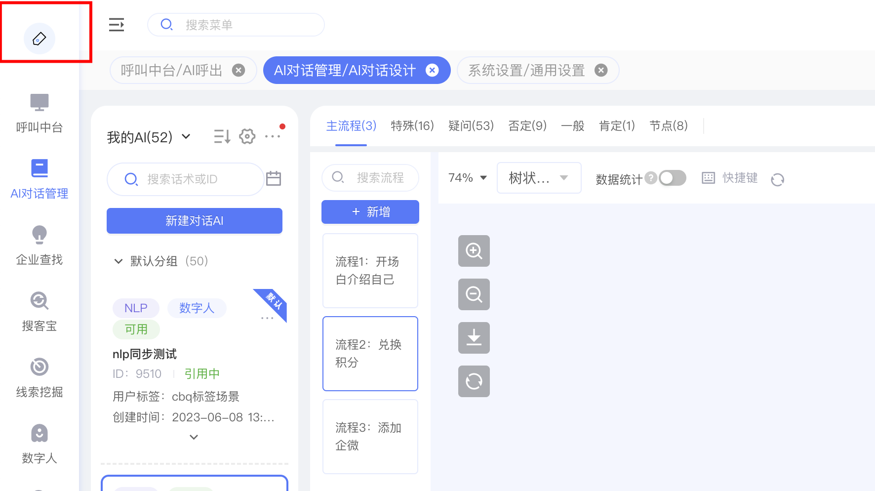Click the 用户标签: cbq标签场景 text
The width and height of the screenshot is (875, 491).
(x=176, y=397)
